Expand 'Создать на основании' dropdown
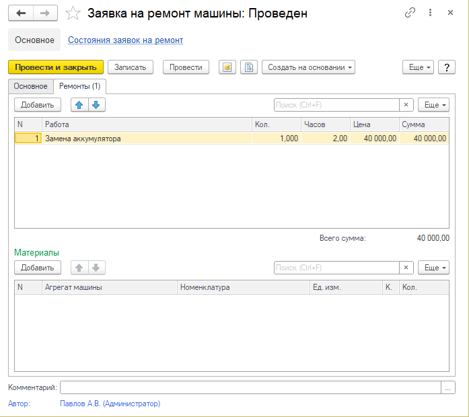The width and height of the screenshot is (469, 417). click(308, 67)
